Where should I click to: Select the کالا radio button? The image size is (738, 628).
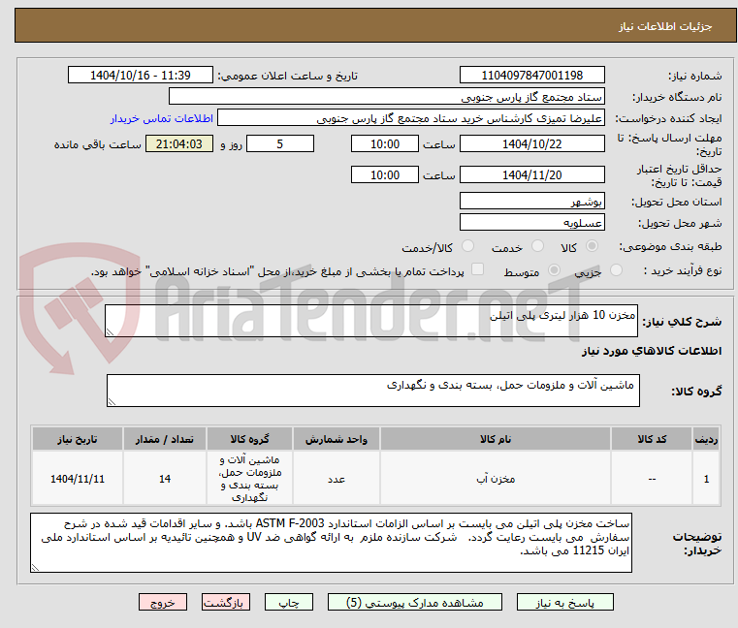coord(592,246)
